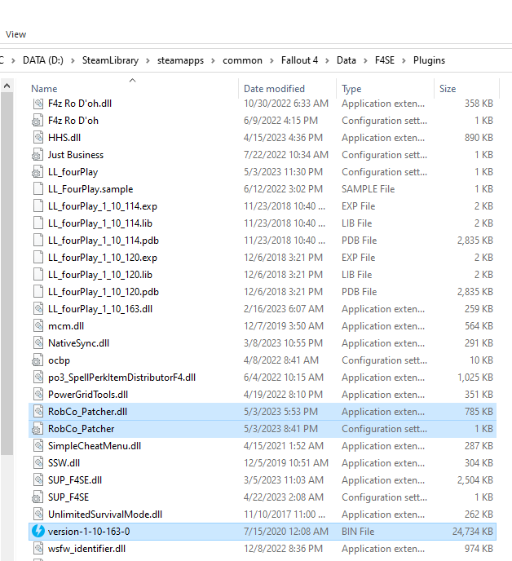Viewport: 512px width, 561px height.
Task: Click the LL_fourPlay_1_10_114.exp file icon
Action: click(x=38, y=206)
